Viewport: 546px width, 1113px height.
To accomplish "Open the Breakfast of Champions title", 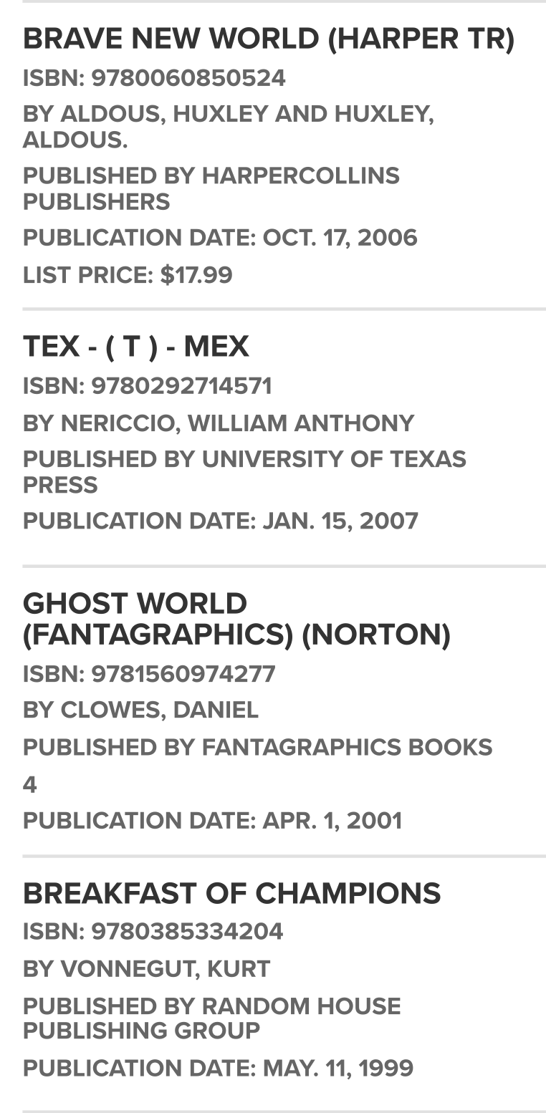I will (x=232, y=893).
